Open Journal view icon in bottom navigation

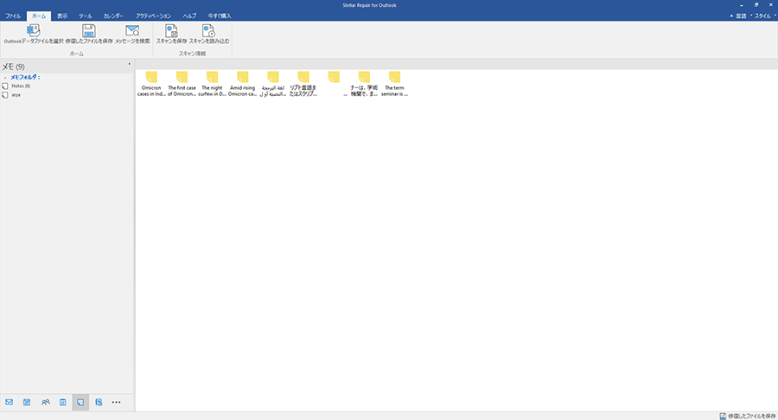(x=99, y=402)
